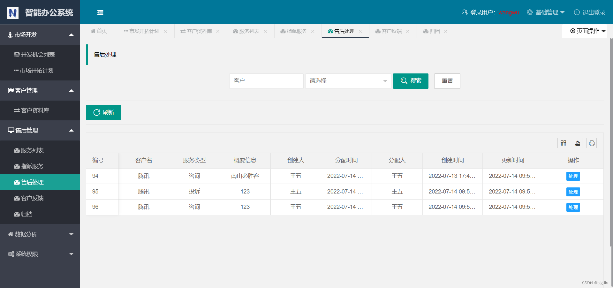Open 服务列表 in sidebar
This screenshot has height=288, width=613.
tap(40, 150)
